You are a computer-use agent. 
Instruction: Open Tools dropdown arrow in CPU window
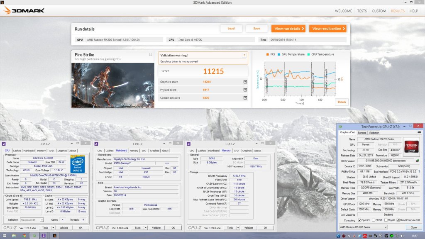[53, 228]
